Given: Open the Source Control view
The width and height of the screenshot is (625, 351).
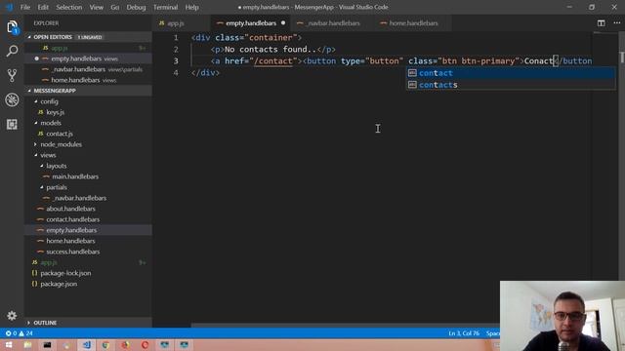Looking at the screenshot, I should [12, 75].
